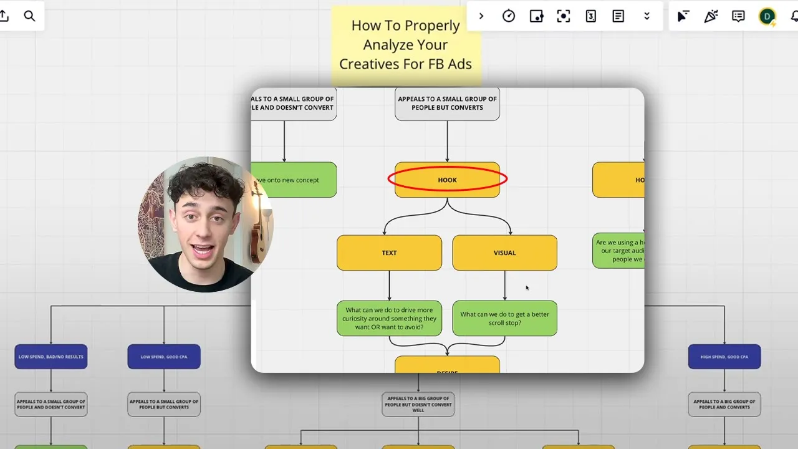
Task: Open the focus frame capture icon
Action: point(564,16)
